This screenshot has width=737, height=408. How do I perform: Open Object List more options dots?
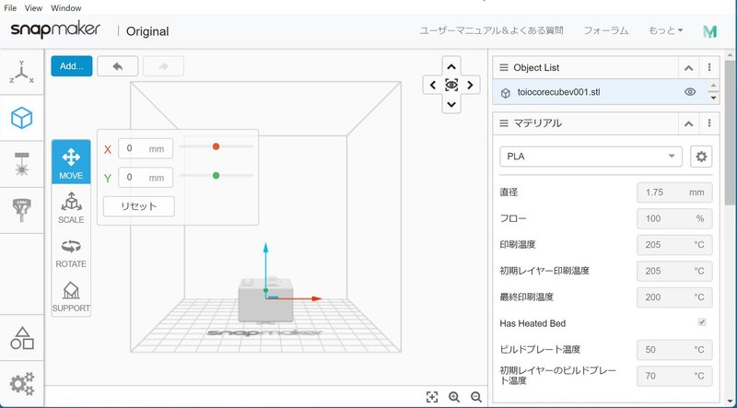point(709,67)
